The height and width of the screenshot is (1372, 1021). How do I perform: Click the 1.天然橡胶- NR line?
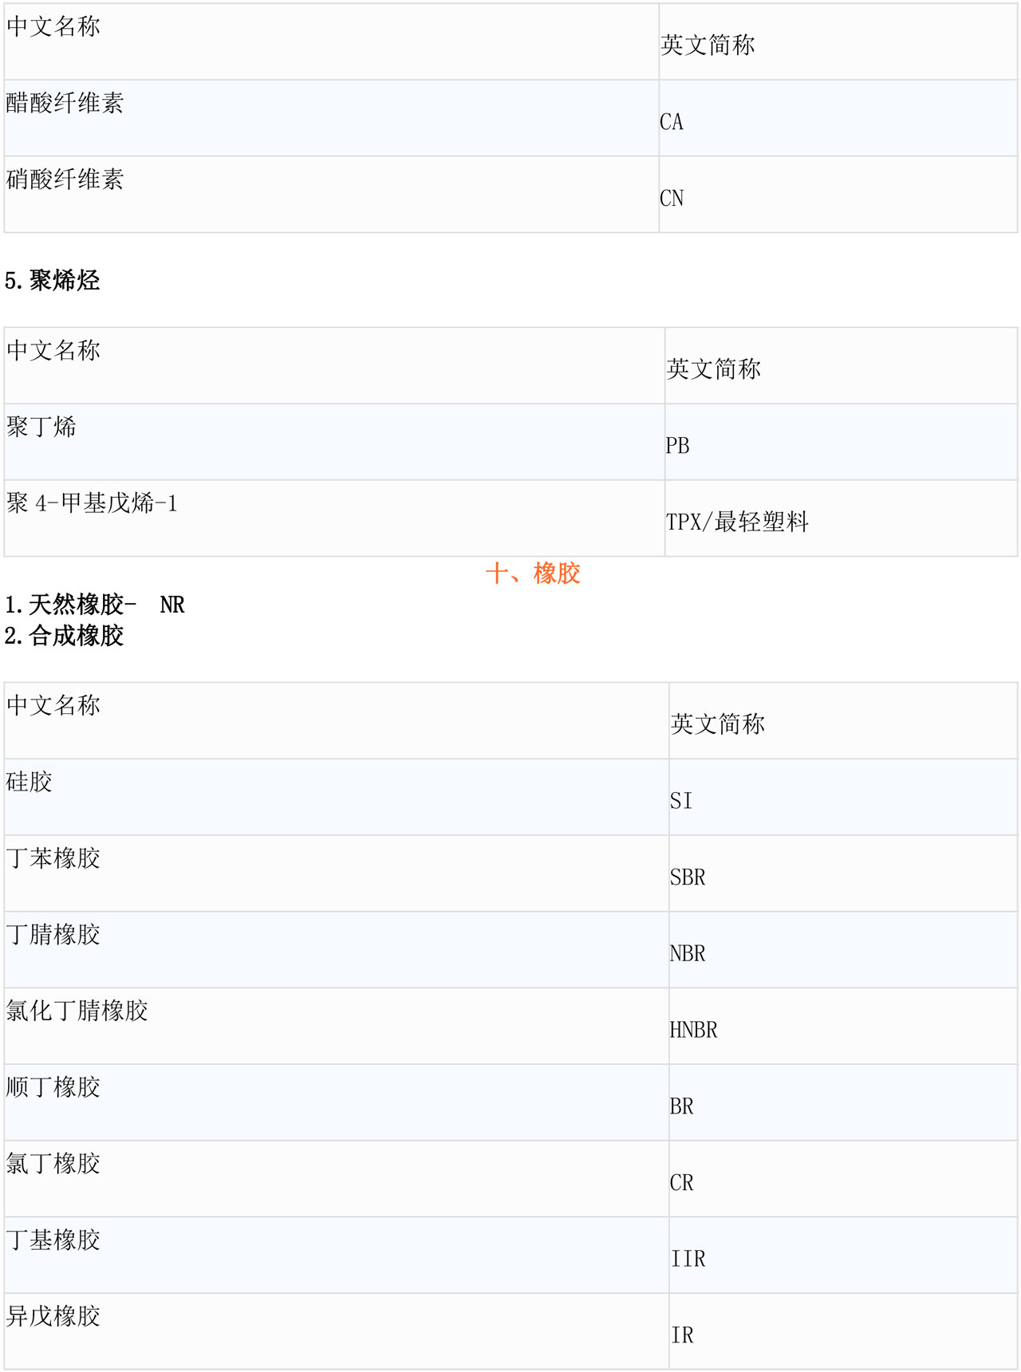(94, 605)
